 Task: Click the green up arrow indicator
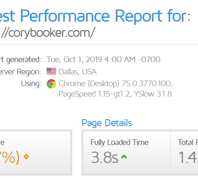pos(124,157)
